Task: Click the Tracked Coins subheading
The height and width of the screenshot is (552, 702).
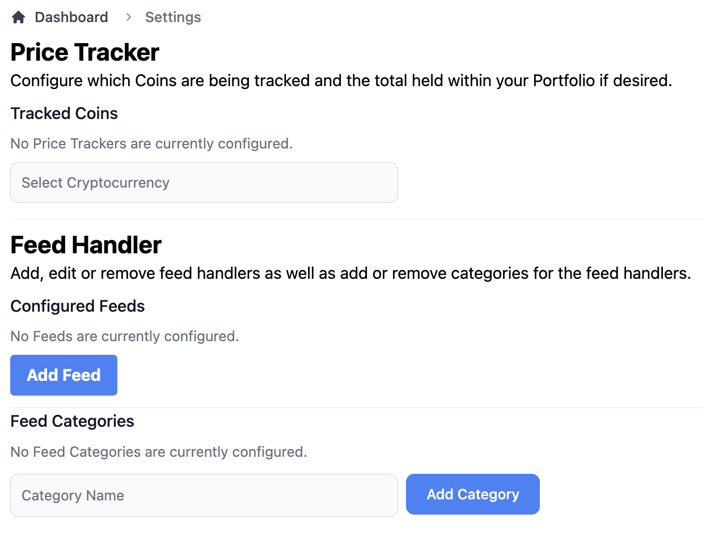Action: pyautogui.click(x=64, y=113)
